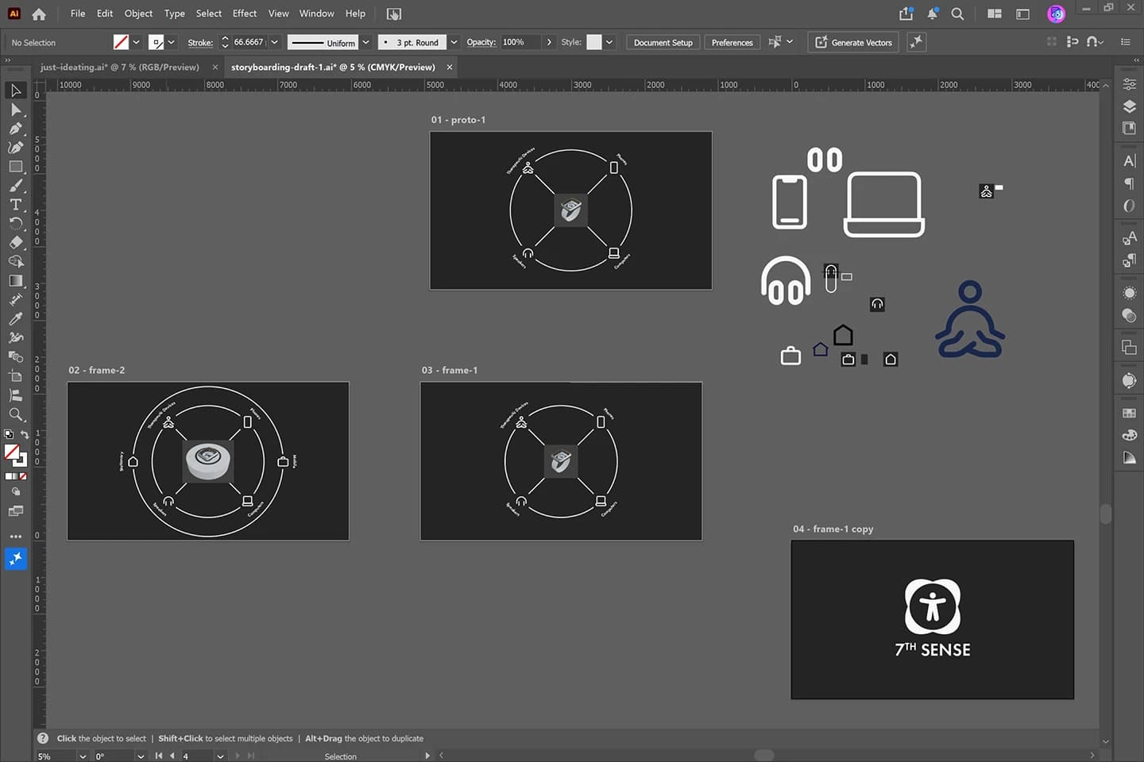Select the Rectangle tool
This screenshot has width=1144, height=762.
click(16, 167)
